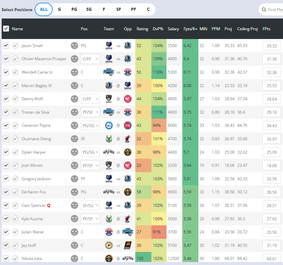Click the face icon for De'Aaron Fox

(74, 192)
